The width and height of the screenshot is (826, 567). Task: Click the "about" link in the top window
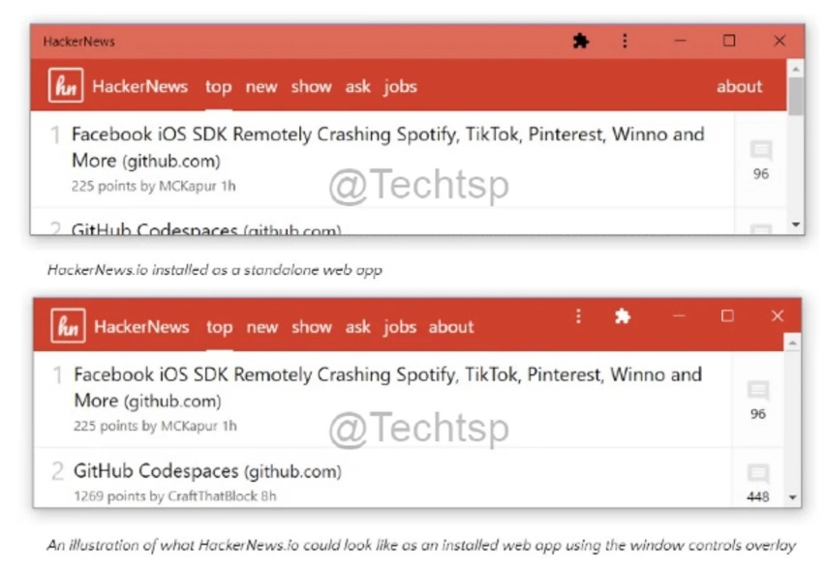(739, 86)
